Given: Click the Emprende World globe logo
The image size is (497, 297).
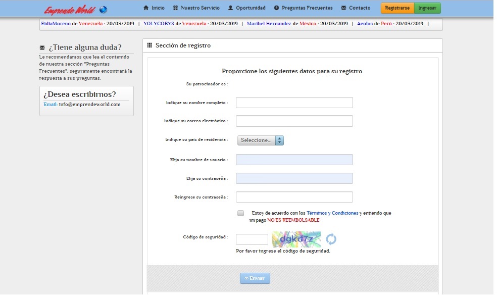Looking at the screenshot, I should [x=103, y=10].
